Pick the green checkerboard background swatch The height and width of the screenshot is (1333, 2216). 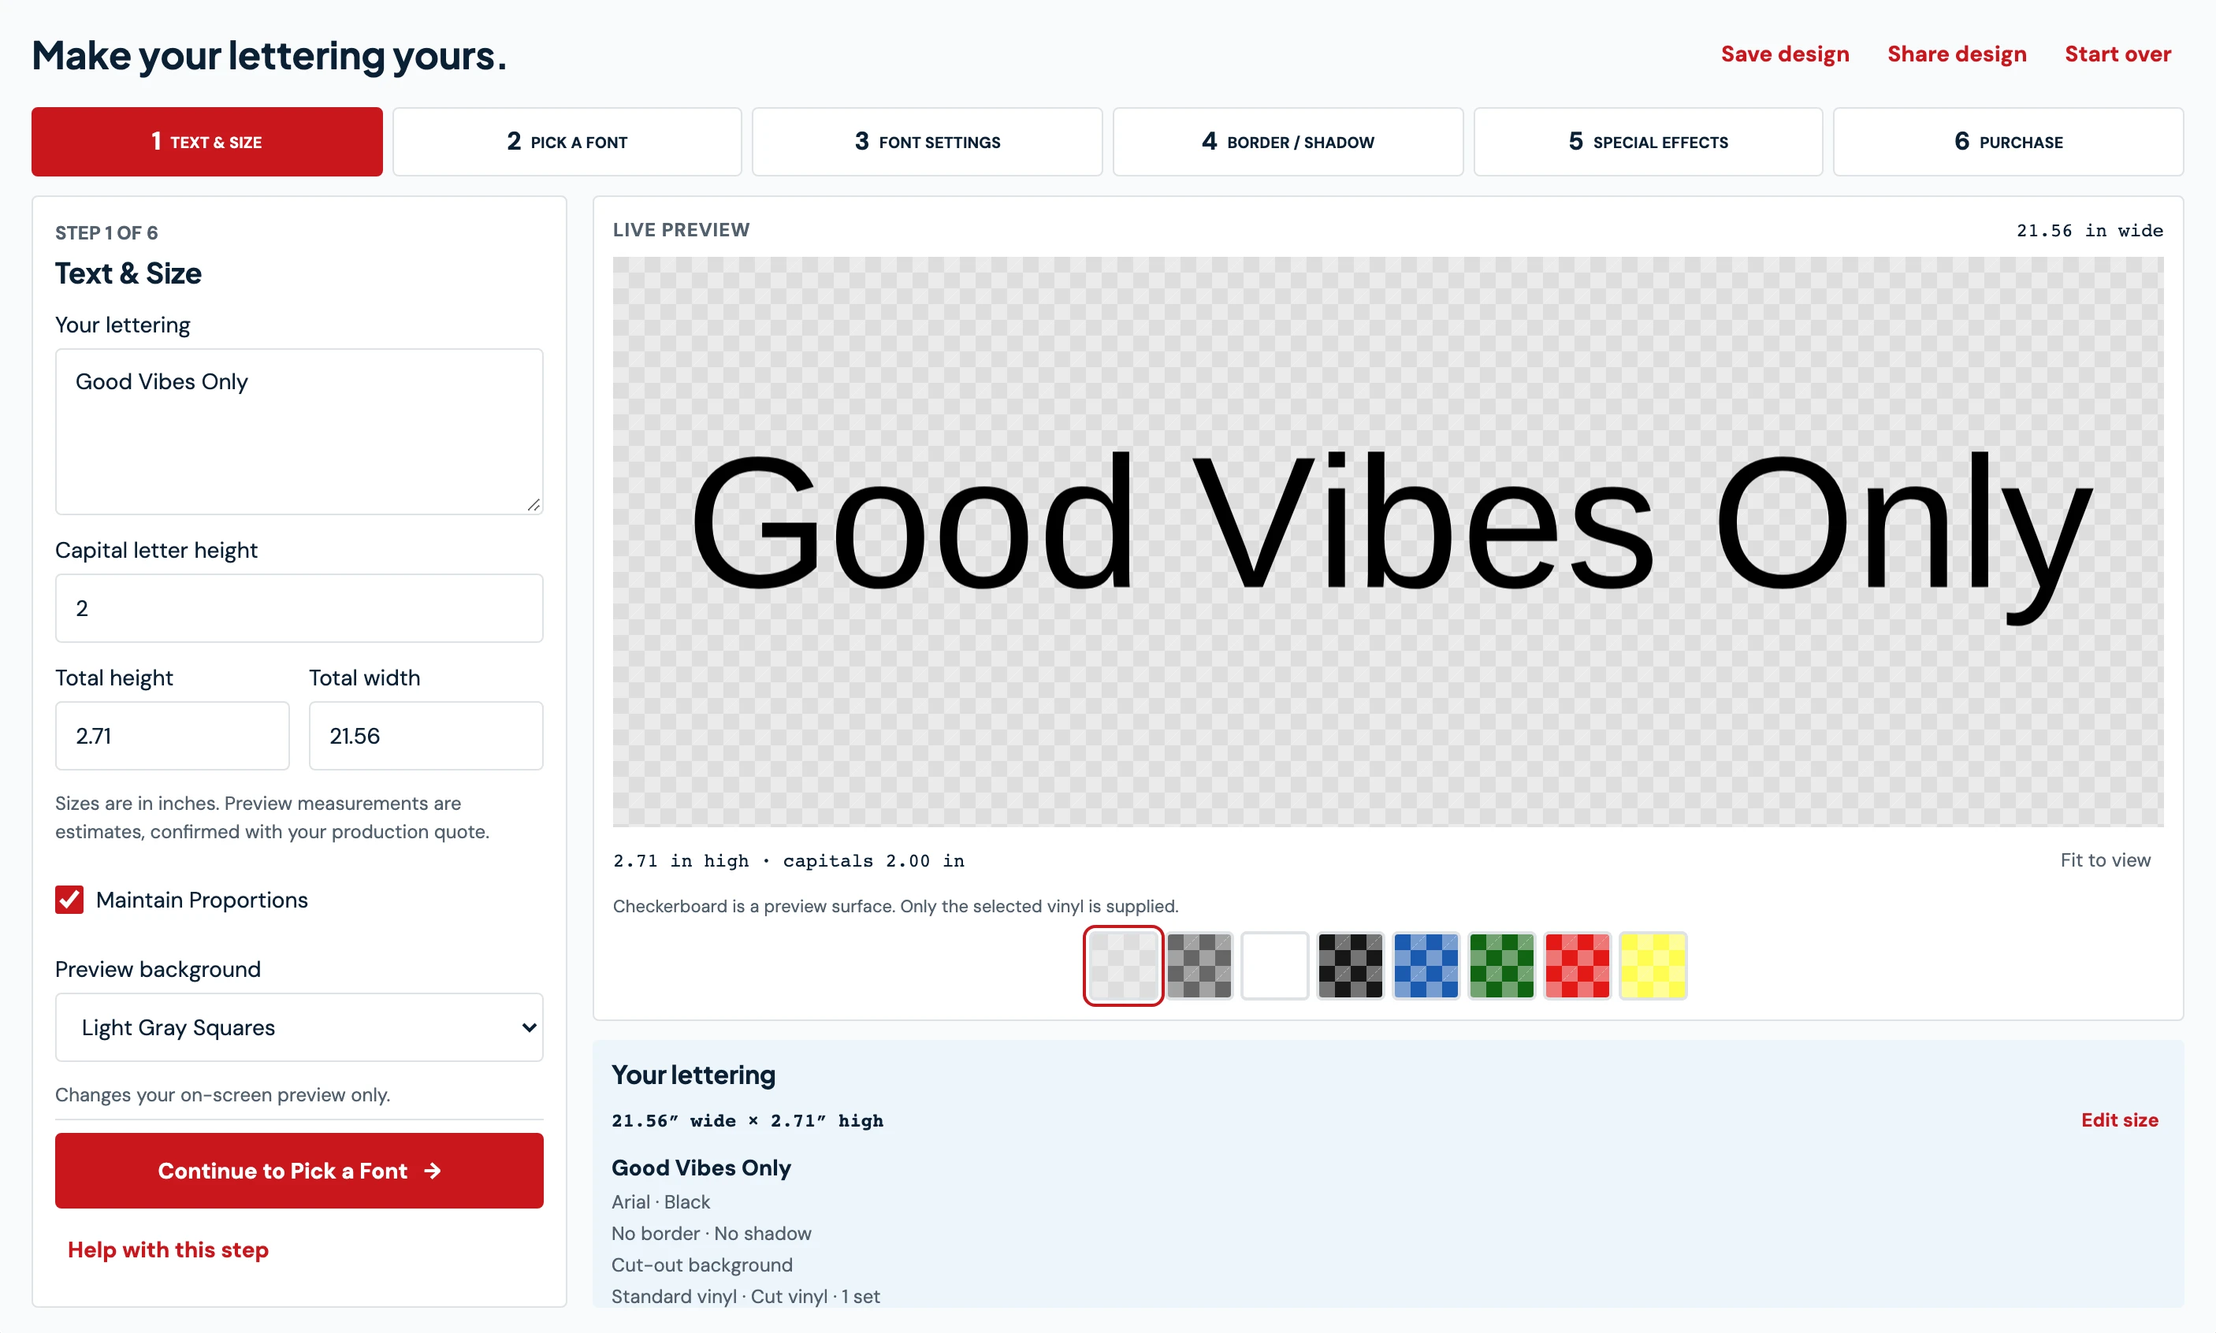(1501, 966)
